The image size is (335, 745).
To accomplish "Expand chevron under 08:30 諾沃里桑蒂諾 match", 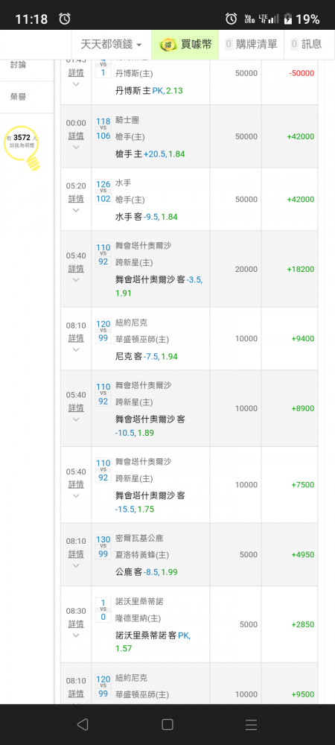I will click(x=76, y=635).
